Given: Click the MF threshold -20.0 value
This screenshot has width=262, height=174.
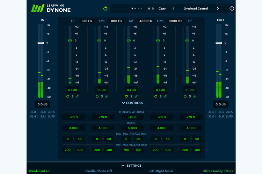Looking at the screenshot, I should coord(132,117).
